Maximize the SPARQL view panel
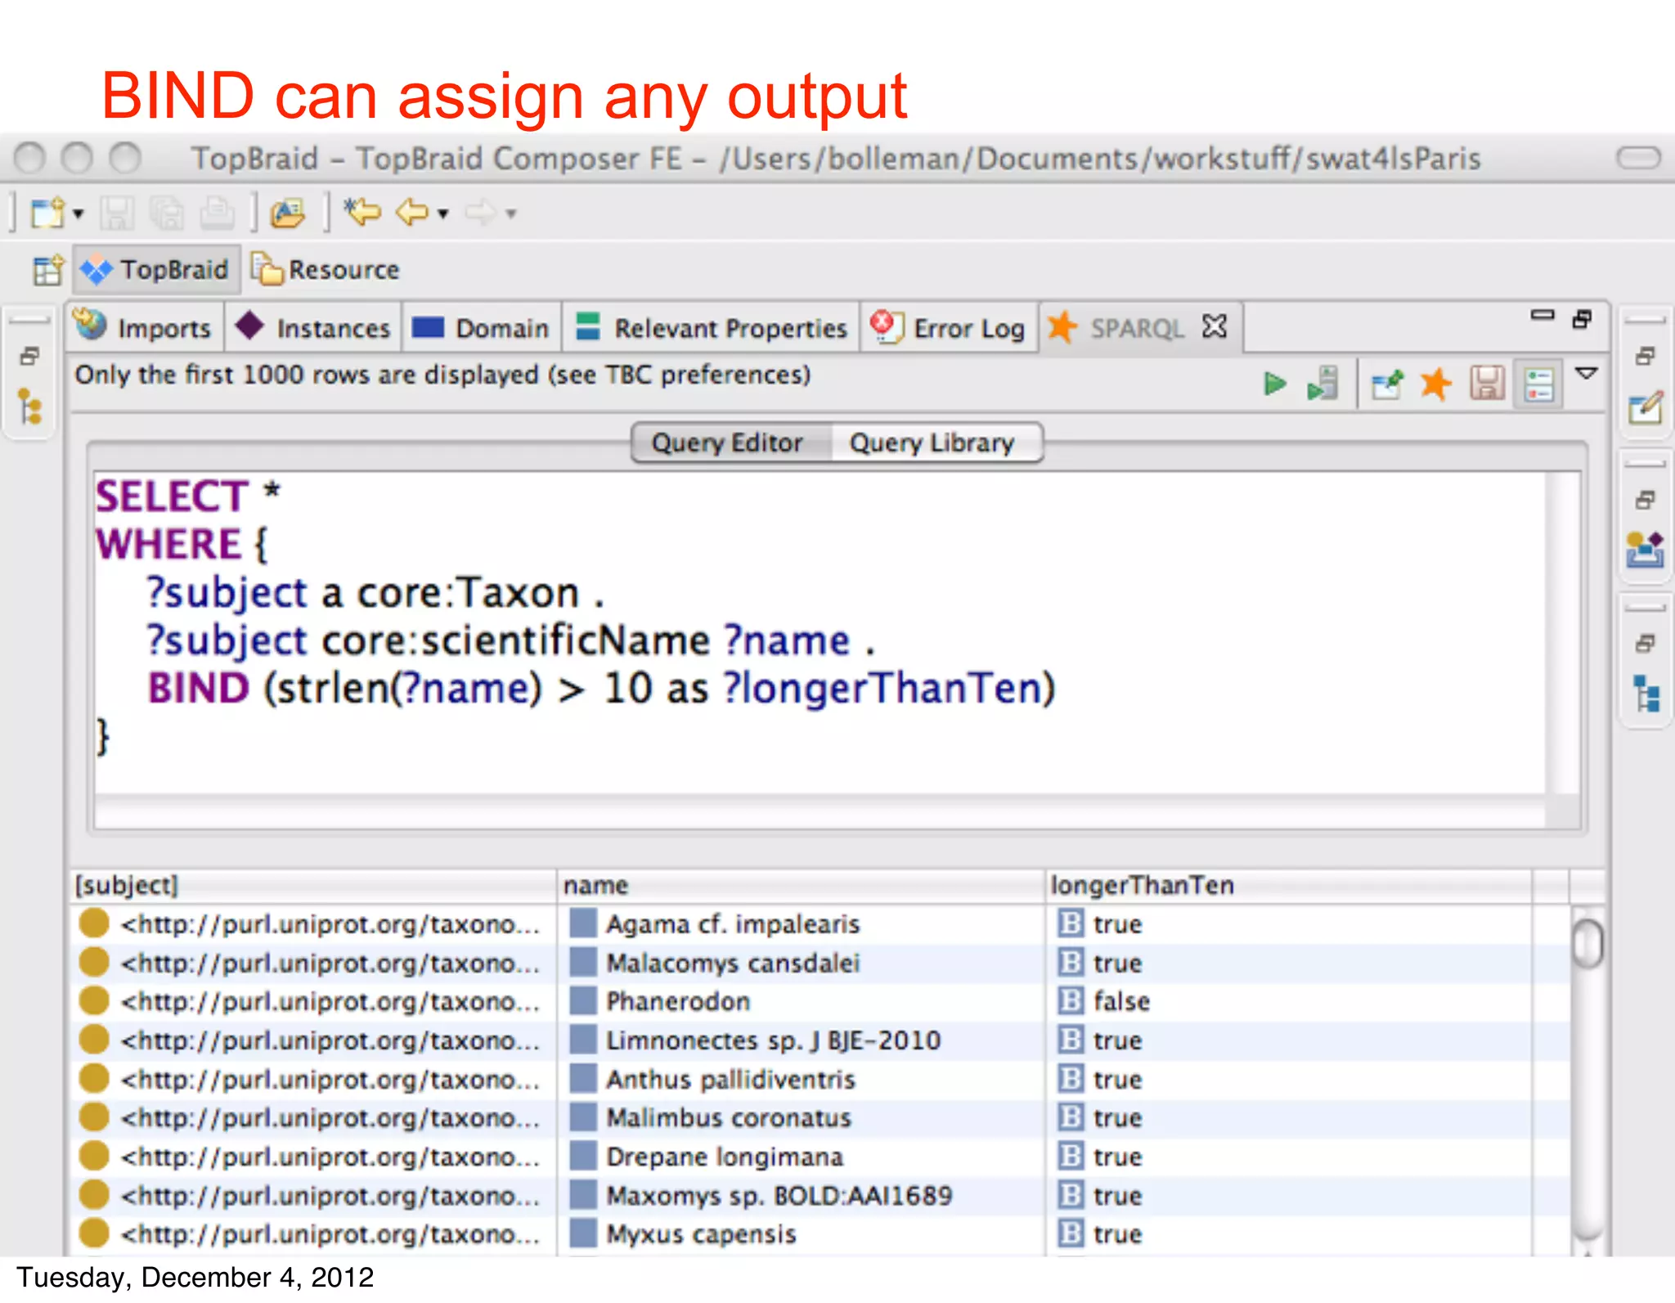Image resolution: width=1675 pixels, height=1303 pixels. [x=1582, y=319]
